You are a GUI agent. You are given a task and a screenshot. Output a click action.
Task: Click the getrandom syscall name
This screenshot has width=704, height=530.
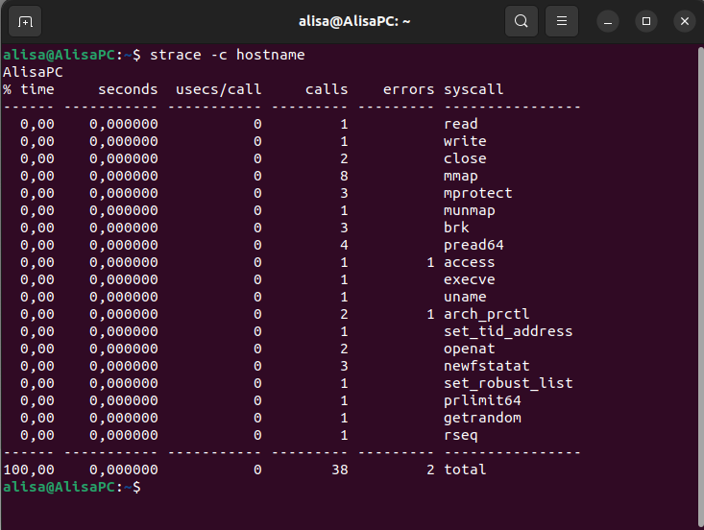click(482, 418)
